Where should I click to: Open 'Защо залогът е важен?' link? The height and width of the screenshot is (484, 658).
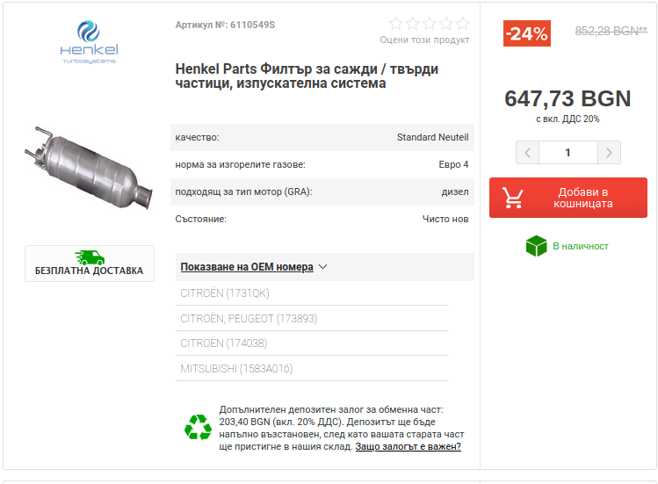tap(408, 446)
